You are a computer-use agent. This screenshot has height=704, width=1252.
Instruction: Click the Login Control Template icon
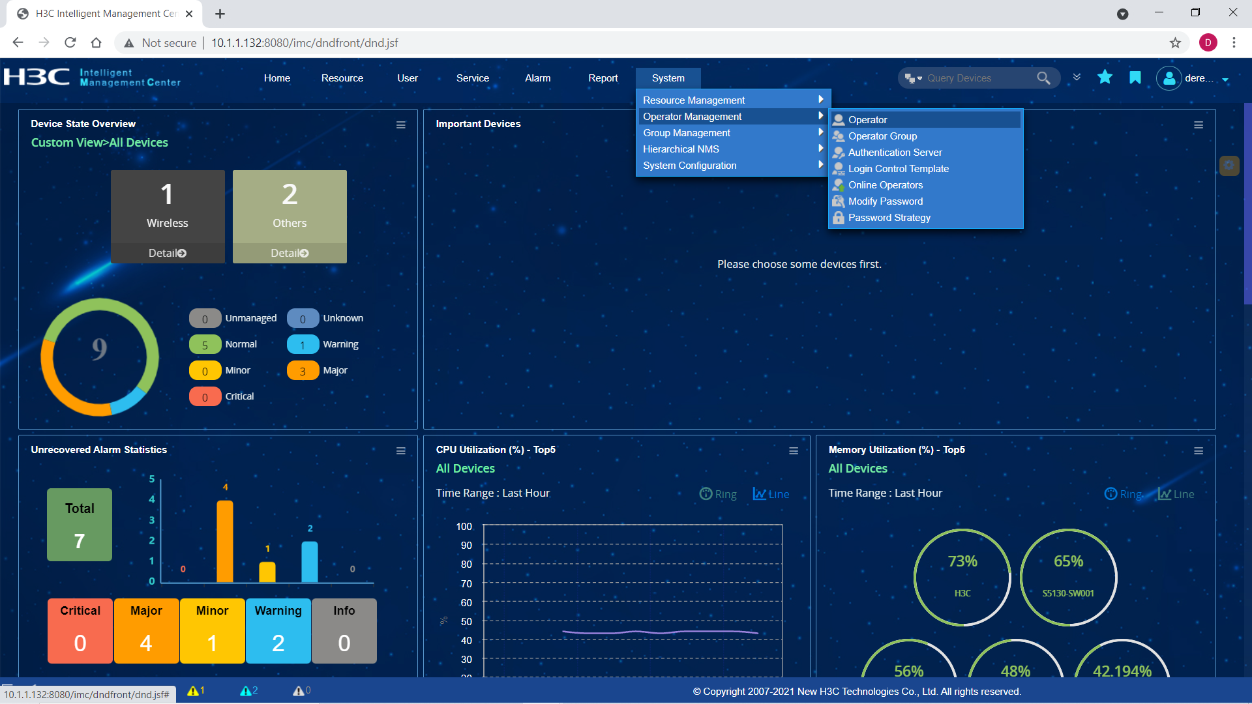(839, 169)
